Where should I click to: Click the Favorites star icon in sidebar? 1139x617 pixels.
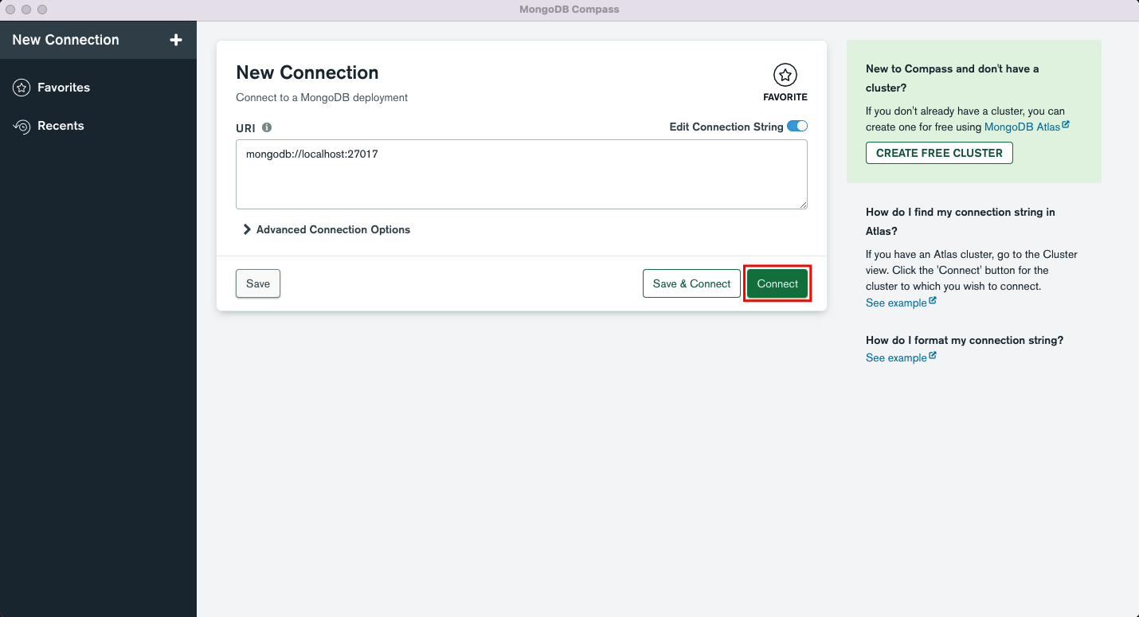click(22, 88)
